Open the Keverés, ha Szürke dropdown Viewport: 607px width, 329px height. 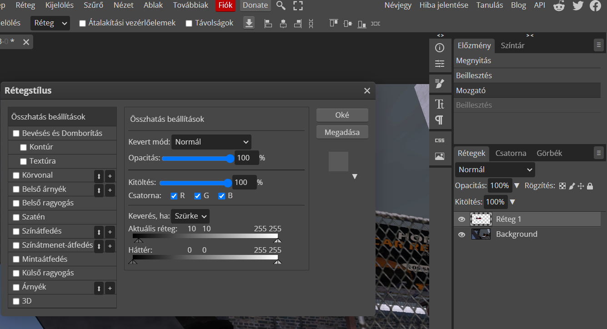tap(190, 216)
